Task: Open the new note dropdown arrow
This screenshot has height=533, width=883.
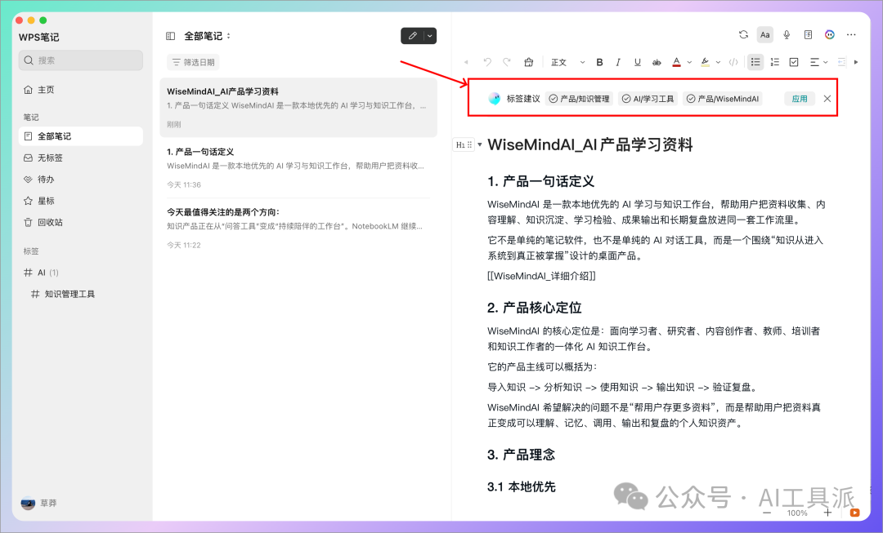Action: tap(430, 35)
